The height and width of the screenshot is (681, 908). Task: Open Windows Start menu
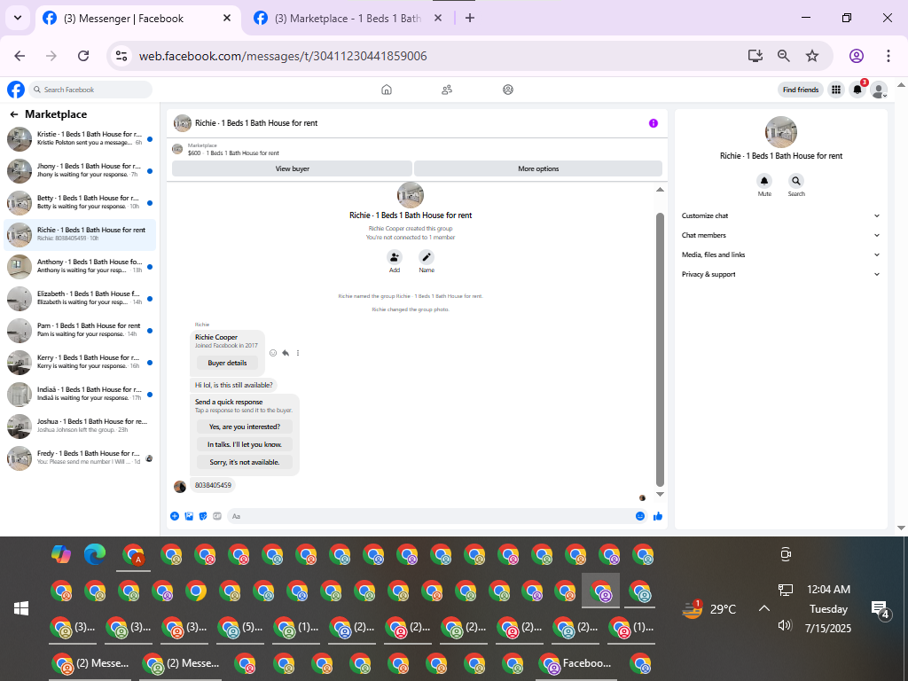[21, 608]
